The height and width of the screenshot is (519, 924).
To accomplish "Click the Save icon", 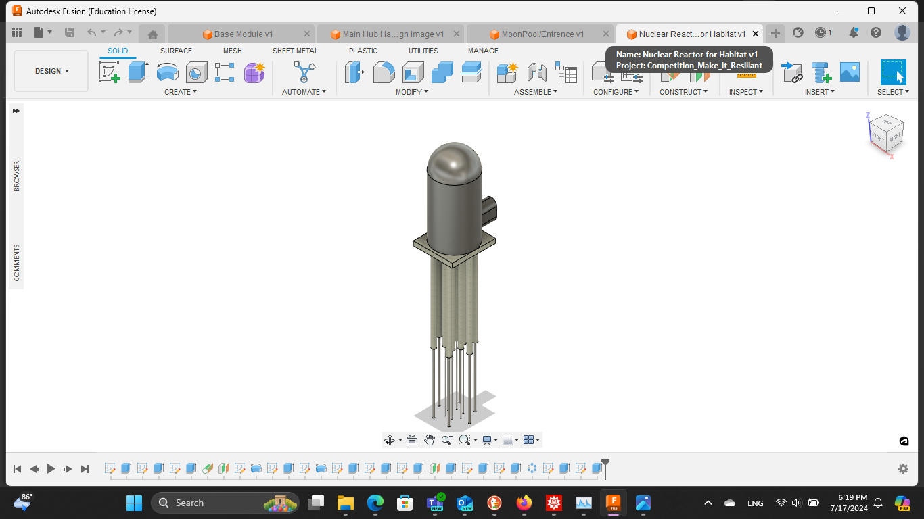I will pos(70,32).
